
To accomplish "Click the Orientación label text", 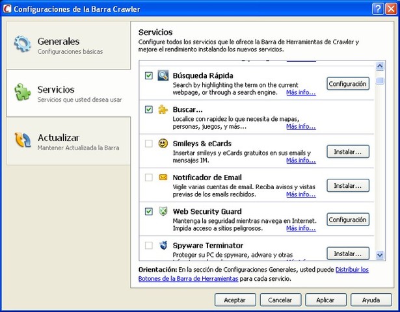I will (x=157, y=270).
